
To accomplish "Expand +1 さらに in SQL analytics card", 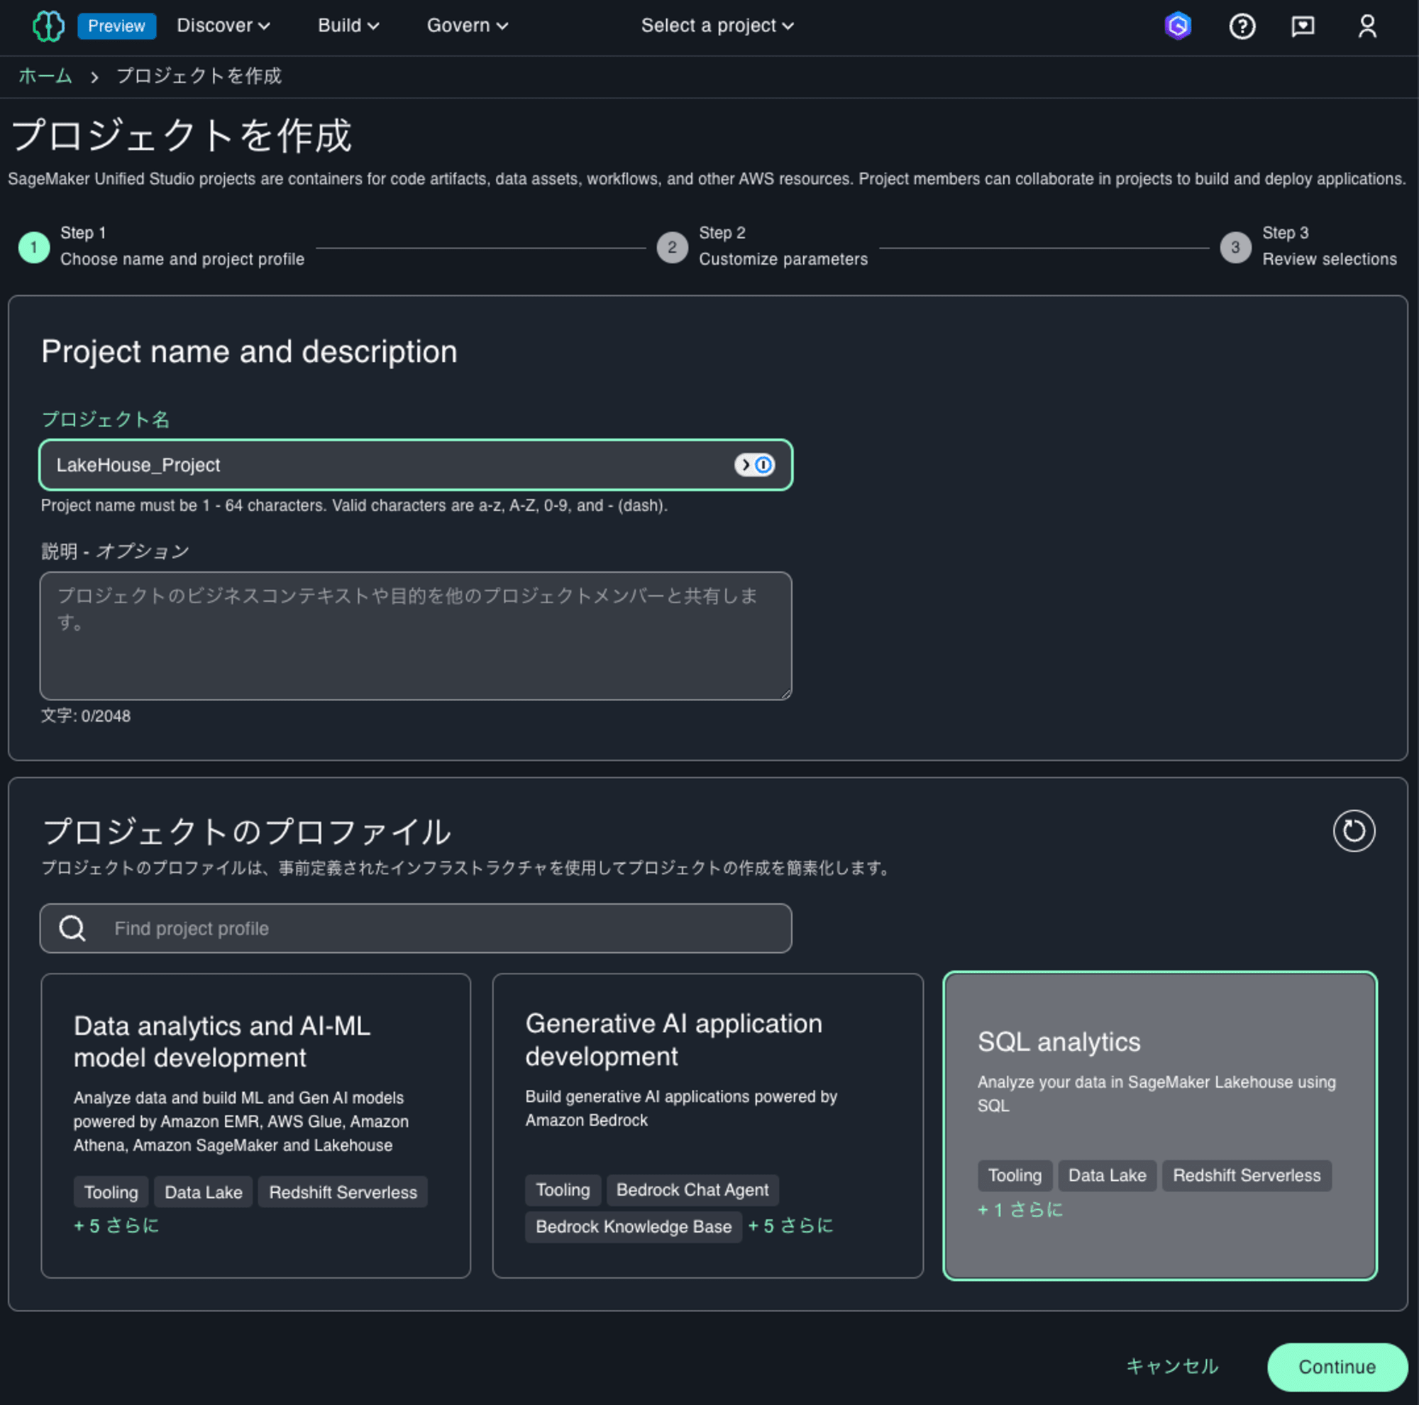I will pos(1020,1211).
